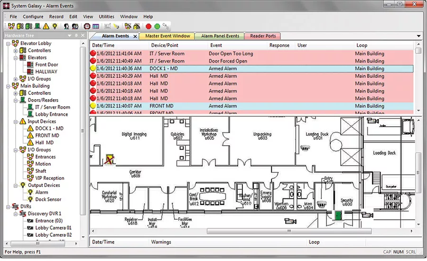Select the Door Forced Open alarm row
The height and width of the screenshot is (261, 427).
click(x=251, y=61)
